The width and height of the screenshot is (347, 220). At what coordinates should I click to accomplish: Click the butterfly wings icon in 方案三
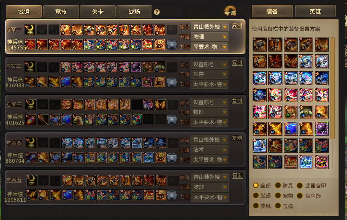pyautogui.click(x=160, y=105)
